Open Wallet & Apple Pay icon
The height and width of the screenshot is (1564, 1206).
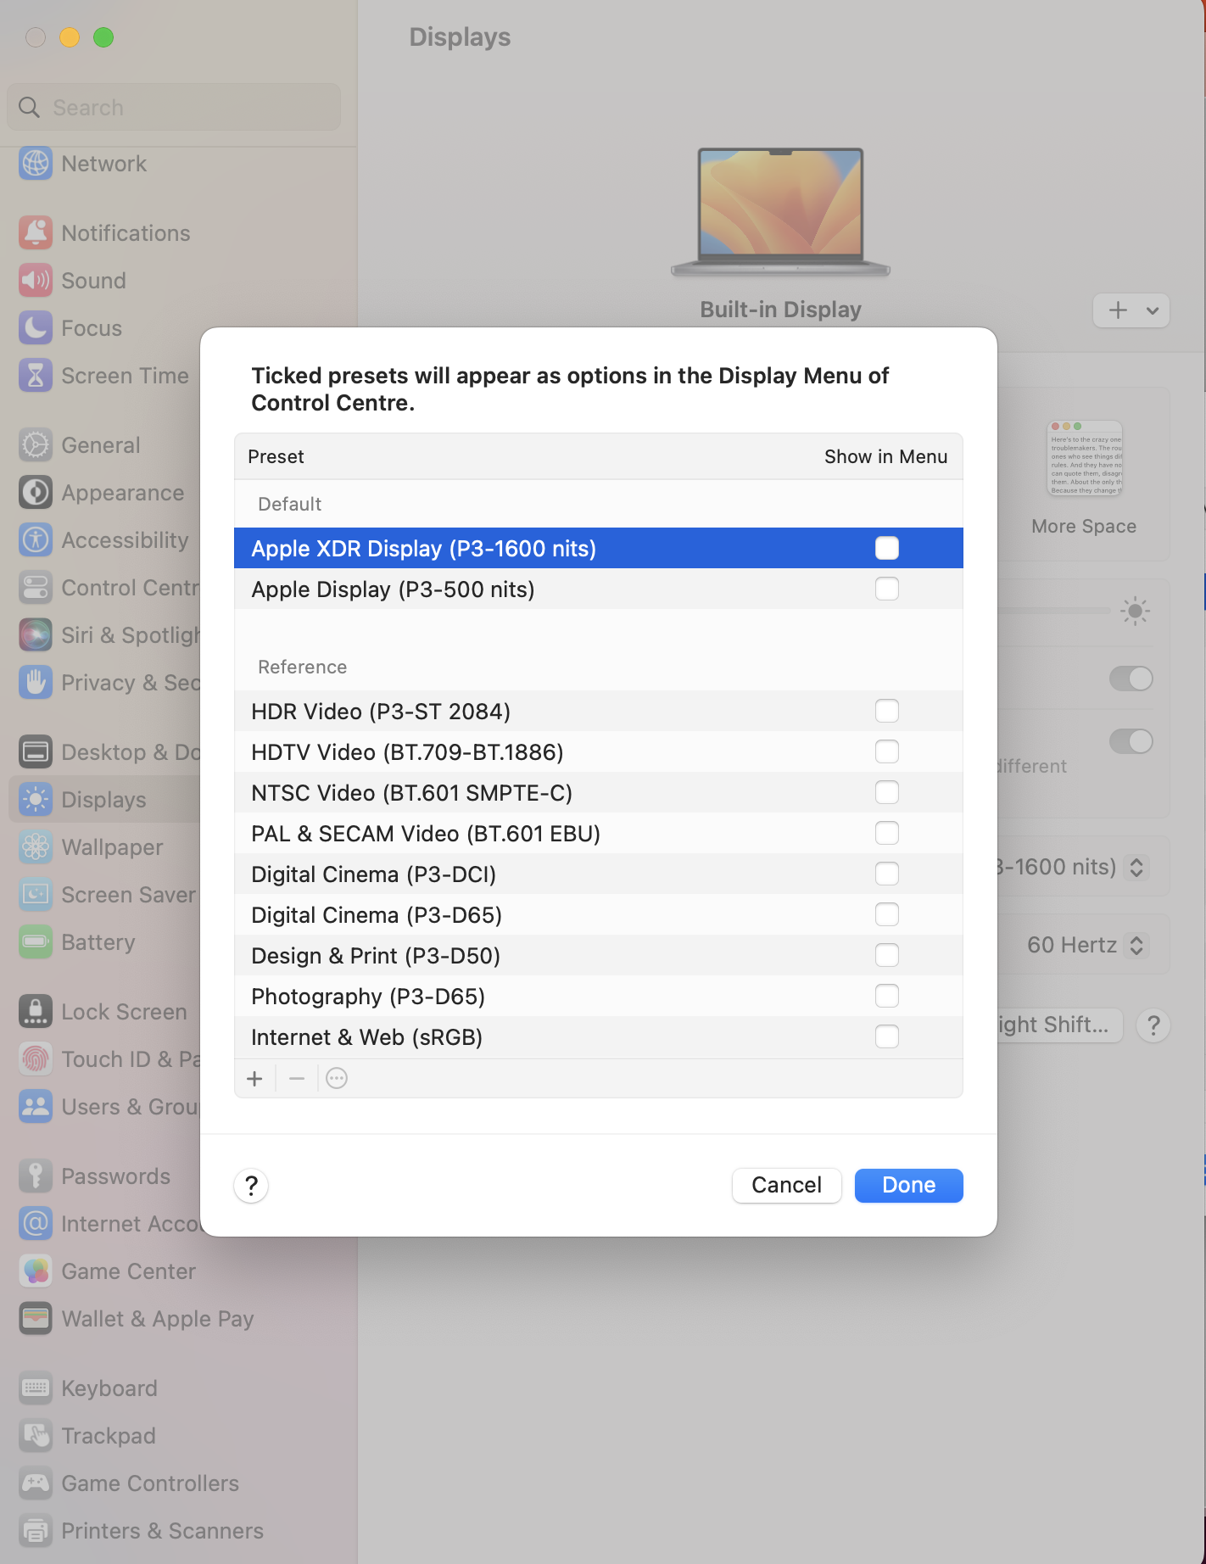click(36, 1319)
